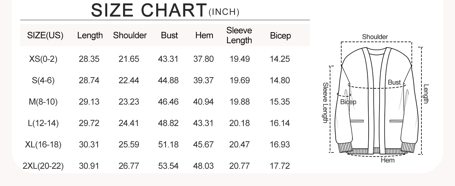Click the XL(16-18) size row label
This screenshot has width=455, height=186.
pos(43,145)
